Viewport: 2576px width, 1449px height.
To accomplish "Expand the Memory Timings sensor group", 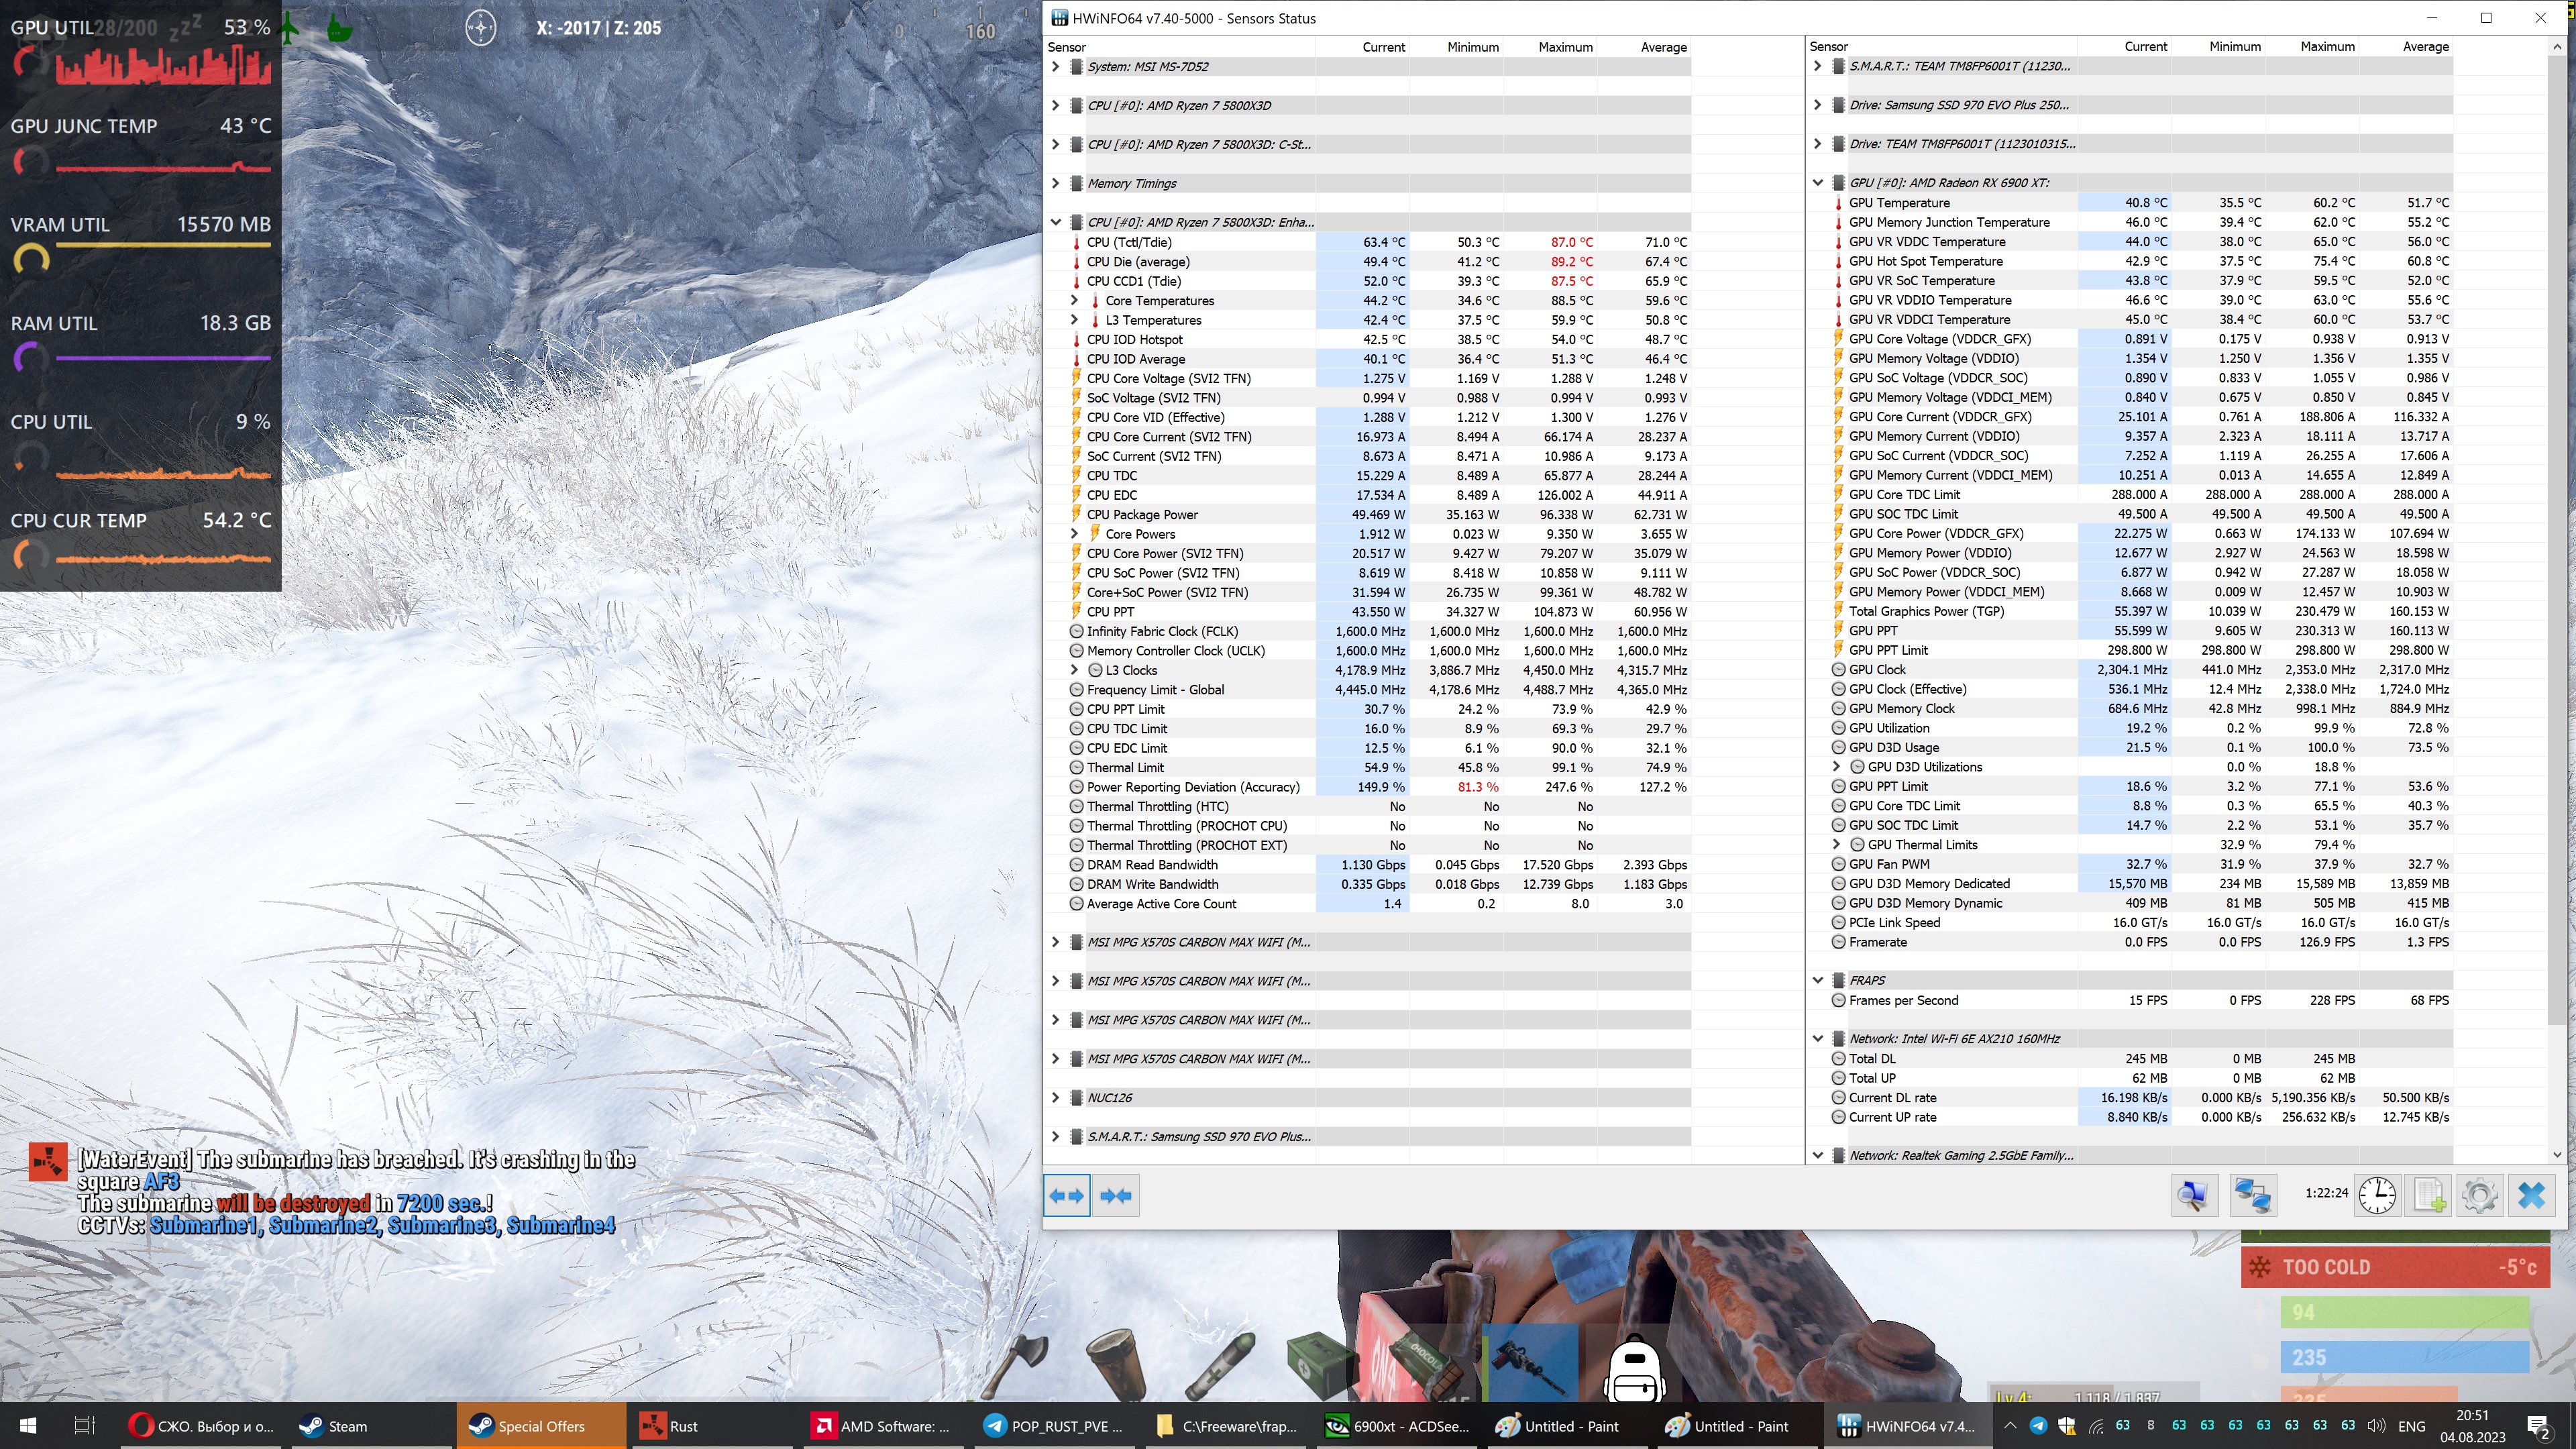I will (x=1055, y=183).
